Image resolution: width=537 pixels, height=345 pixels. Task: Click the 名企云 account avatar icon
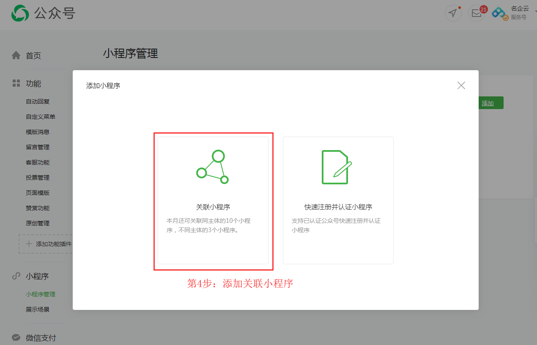click(x=499, y=13)
